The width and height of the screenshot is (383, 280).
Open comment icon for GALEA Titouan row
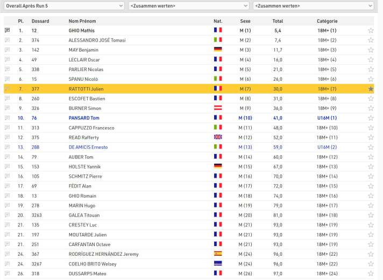[x=8, y=215]
